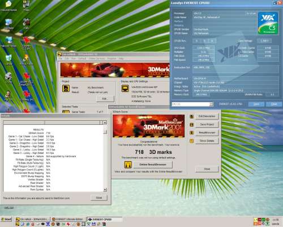This screenshot has width=283, height=227.
Task: Click the VIA C3 processor logo
Action: coord(268,23)
